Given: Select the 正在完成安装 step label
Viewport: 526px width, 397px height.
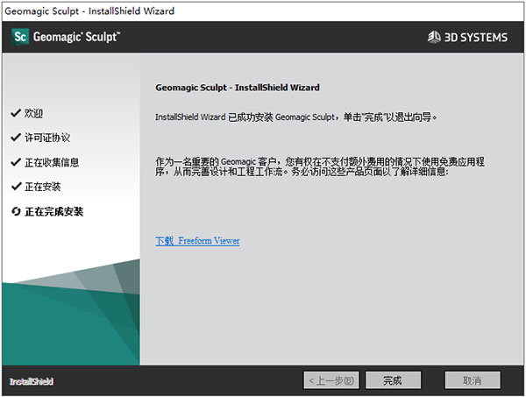Looking at the screenshot, I should pyautogui.click(x=54, y=212).
